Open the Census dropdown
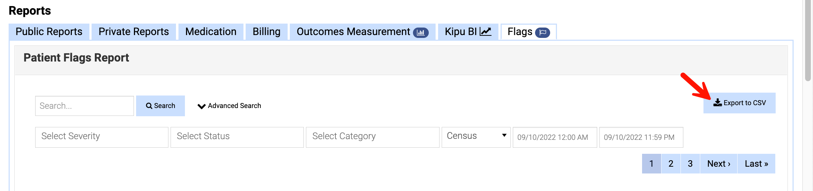813x191 pixels. [x=476, y=136]
